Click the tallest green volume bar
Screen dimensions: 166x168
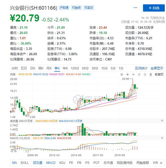click(x=83, y=130)
